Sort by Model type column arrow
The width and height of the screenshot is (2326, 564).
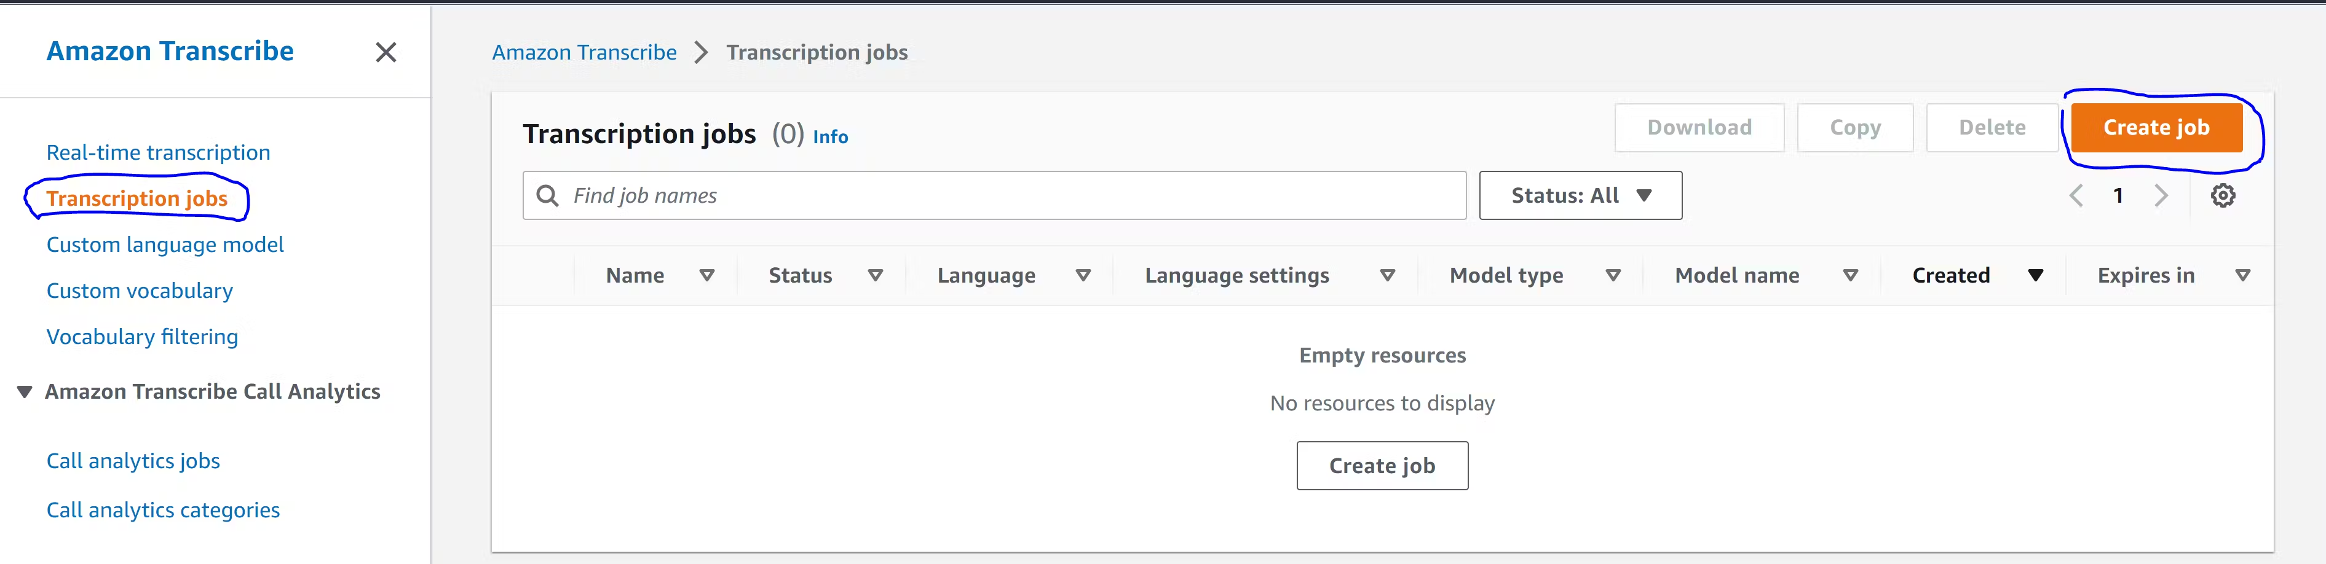(x=1613, y=275)
